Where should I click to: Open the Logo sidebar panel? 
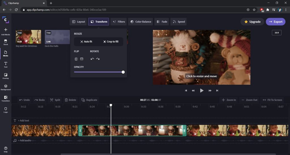6,110
